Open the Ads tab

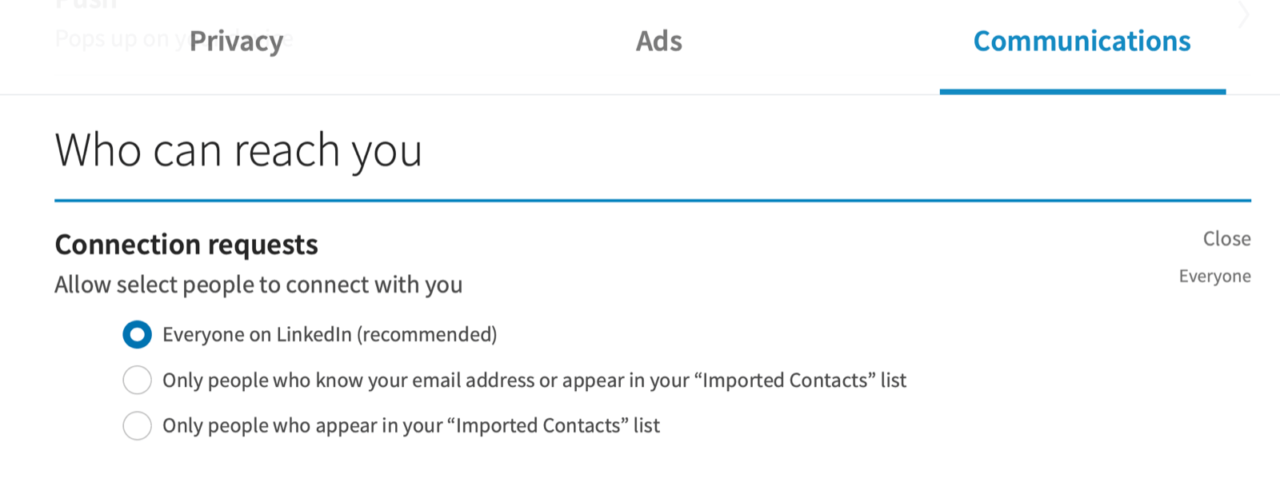[658, 42]
